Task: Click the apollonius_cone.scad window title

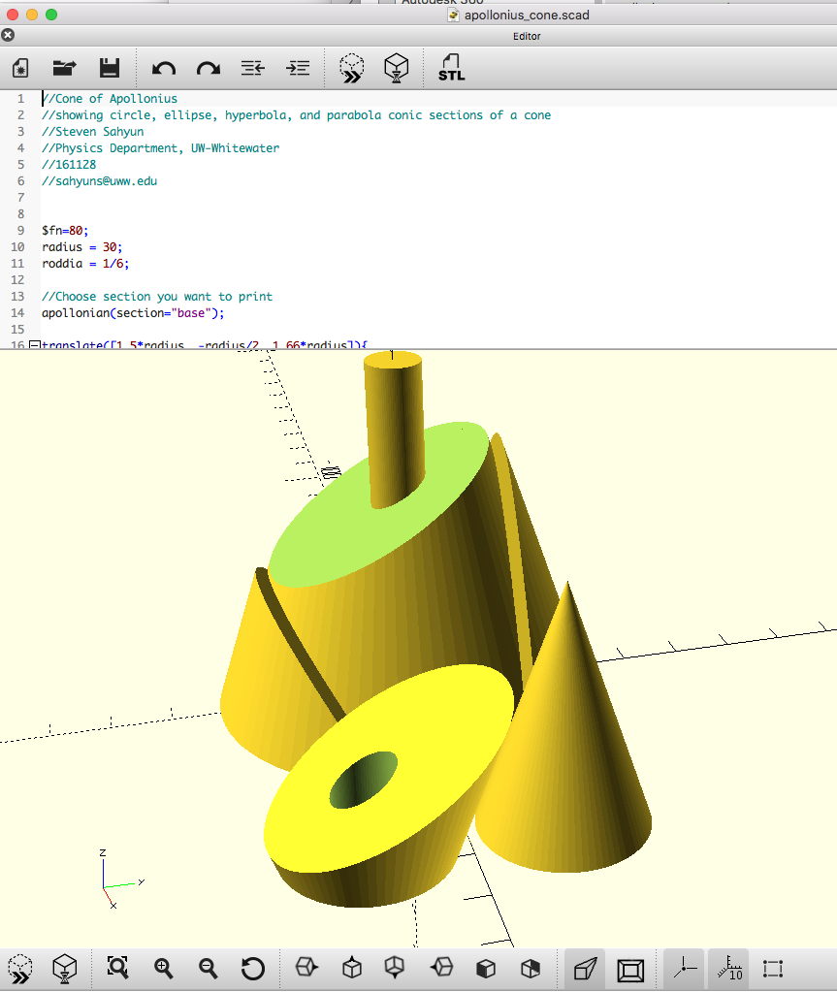Action: pos(527,15)
